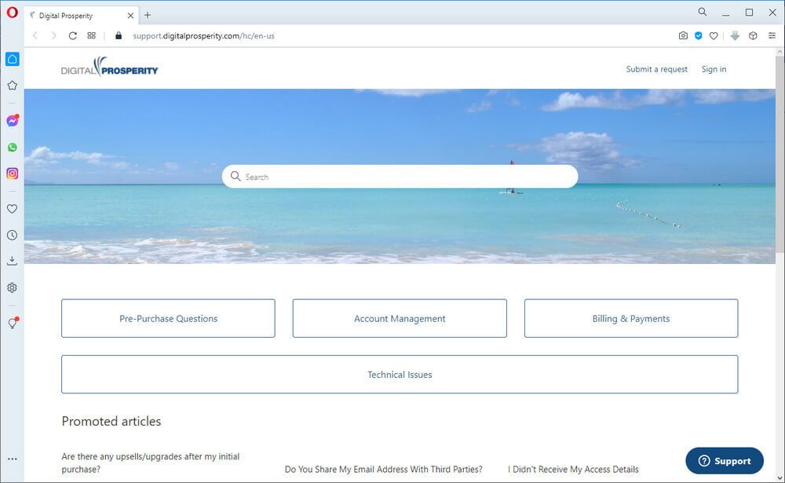Screen dimensions: 785x483
Task: Open History clock in the sidebar
Action: coord(12,235)
